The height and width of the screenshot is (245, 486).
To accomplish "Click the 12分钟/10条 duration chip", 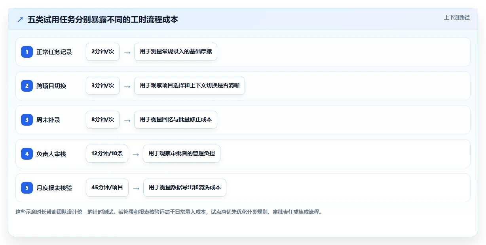I will pos(107,154).
